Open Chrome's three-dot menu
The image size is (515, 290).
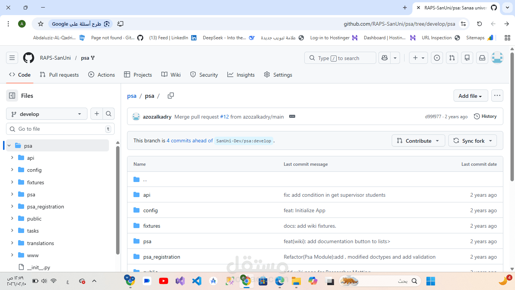click(8, 24)
